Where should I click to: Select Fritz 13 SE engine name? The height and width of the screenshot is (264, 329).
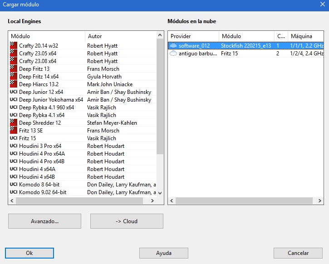(31, 131)
